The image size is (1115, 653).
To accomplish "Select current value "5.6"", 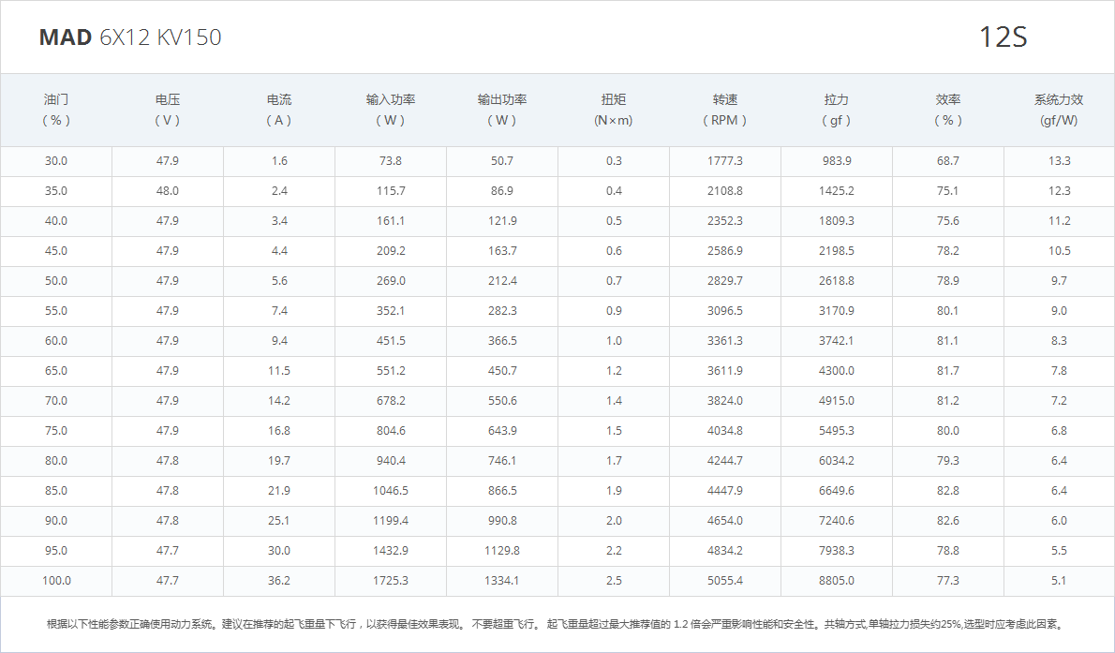I will click(x=279, y=280).
